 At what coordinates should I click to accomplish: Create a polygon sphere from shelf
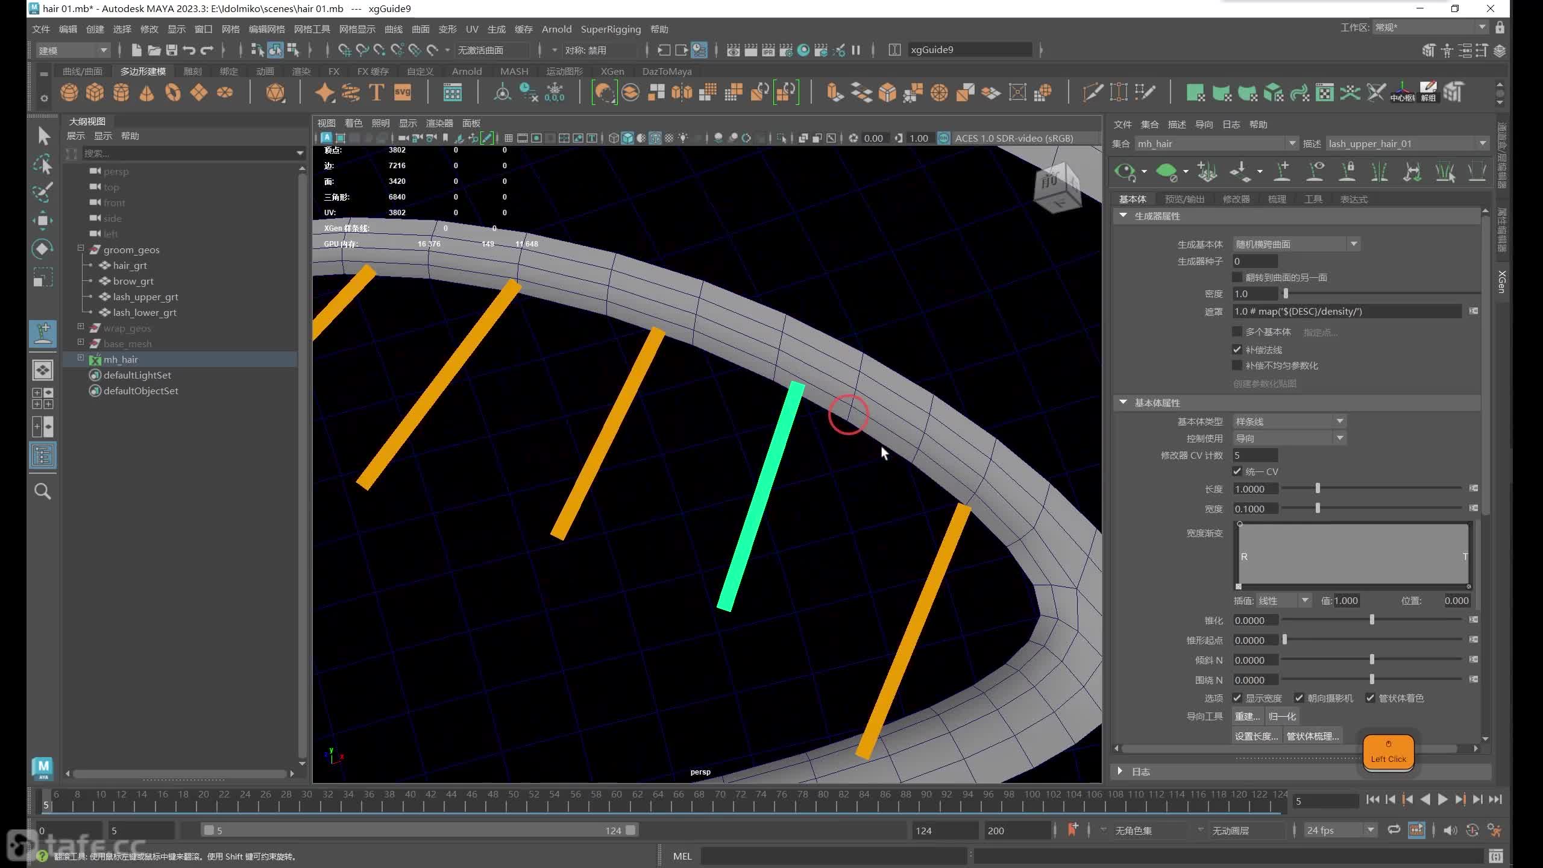coord(69,93)
